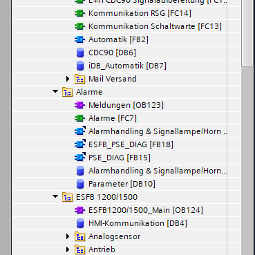255x255 pixels.
Task: Select ESFB1200/1500_Main [OB124] entry
Action: (146, 210)
